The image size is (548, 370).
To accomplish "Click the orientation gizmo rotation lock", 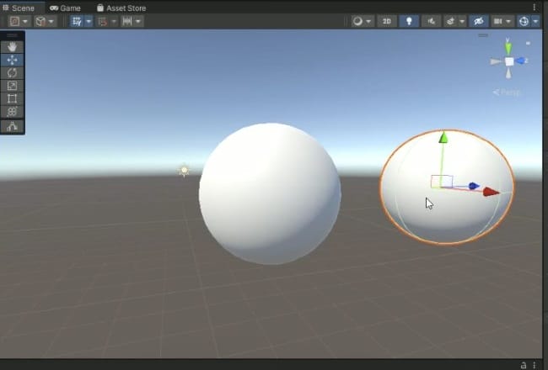I will click(x=528, y=43).
